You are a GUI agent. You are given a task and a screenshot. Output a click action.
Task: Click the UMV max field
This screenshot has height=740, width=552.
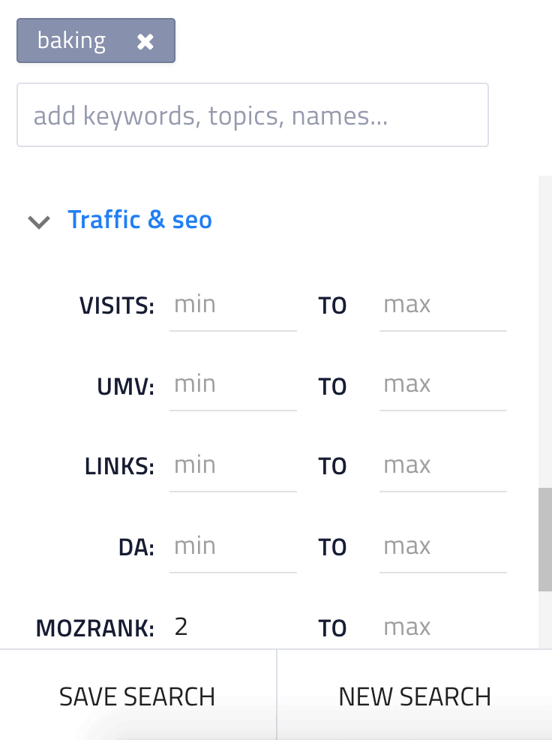pos(442,385)
